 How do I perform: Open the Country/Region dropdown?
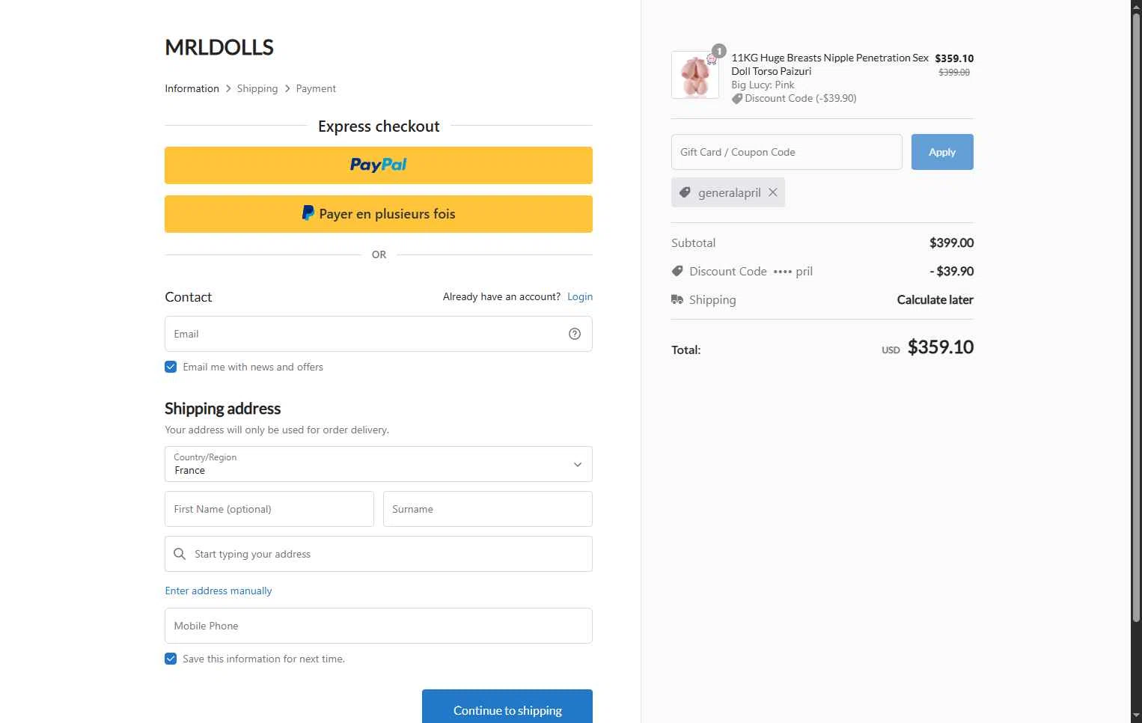379,464
